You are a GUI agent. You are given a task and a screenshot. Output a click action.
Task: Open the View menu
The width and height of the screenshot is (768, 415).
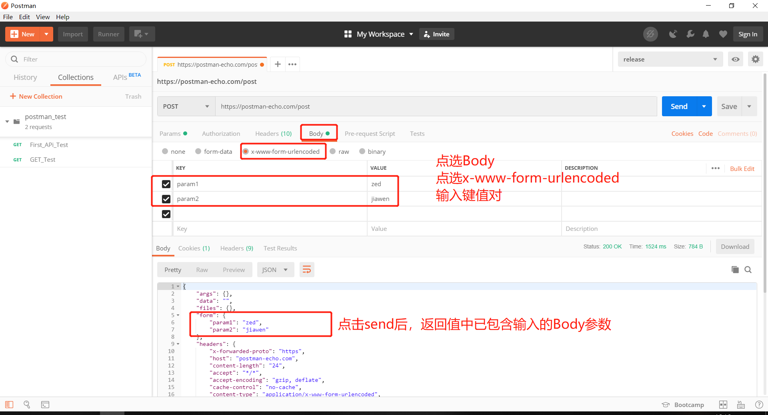(43, 17)
